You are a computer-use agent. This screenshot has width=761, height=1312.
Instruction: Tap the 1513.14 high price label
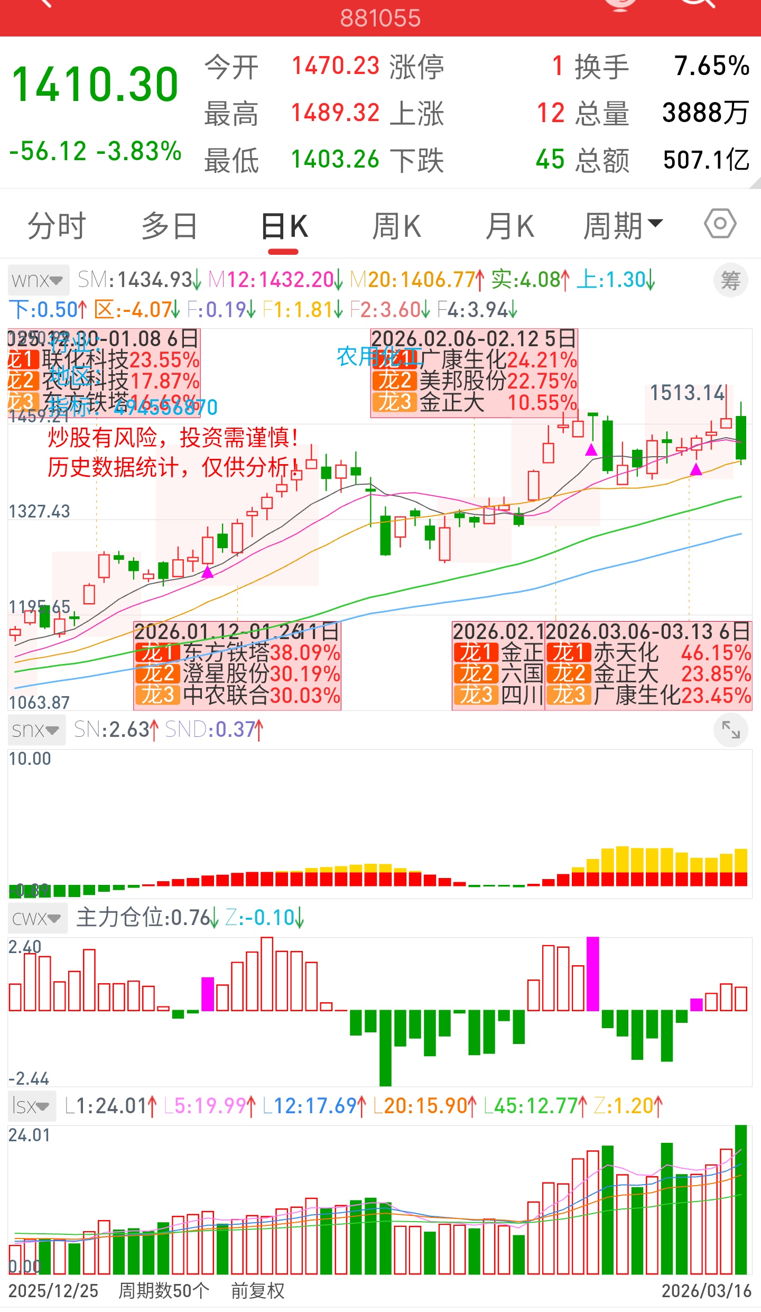pyautogui.click(x=687, y=393)
